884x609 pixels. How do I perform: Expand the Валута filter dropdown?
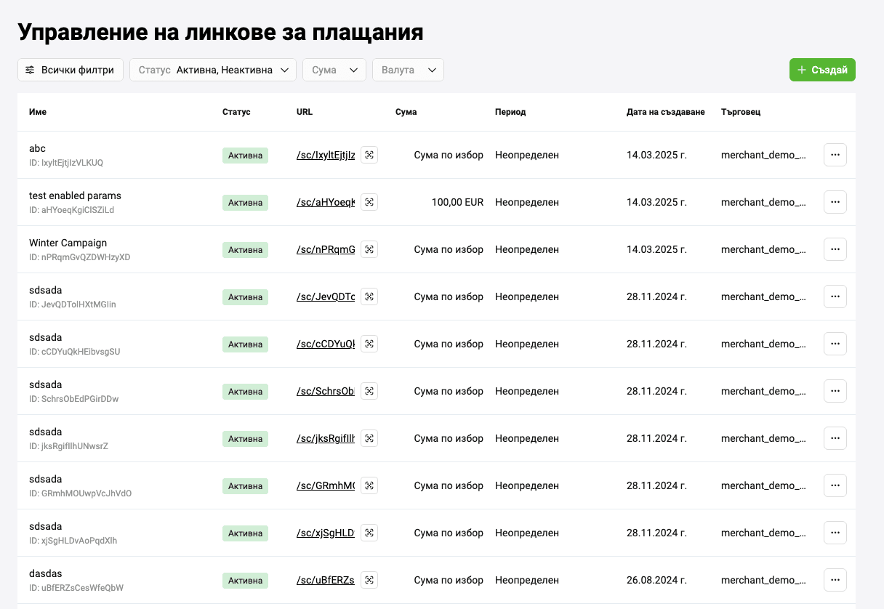[x=408, y=70]
